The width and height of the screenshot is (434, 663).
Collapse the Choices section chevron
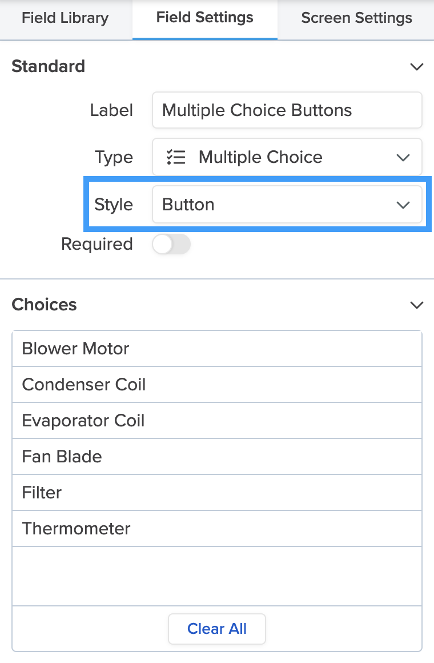click(x=417, y=305)
